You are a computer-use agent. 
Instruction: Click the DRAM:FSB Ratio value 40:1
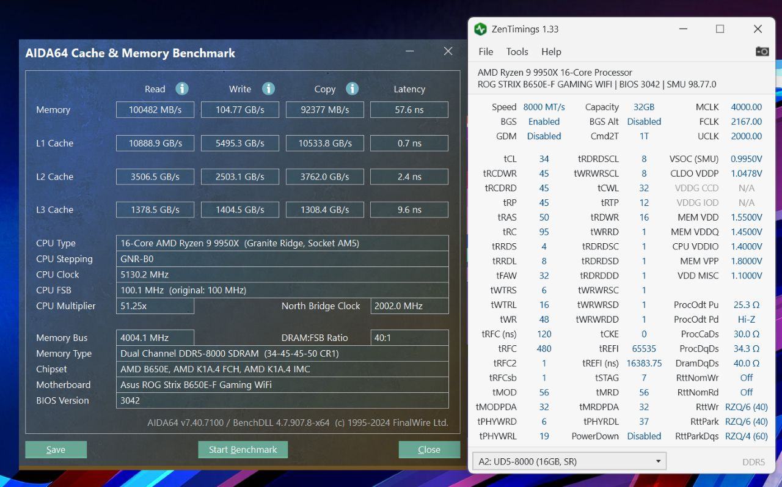click(409, 338)
